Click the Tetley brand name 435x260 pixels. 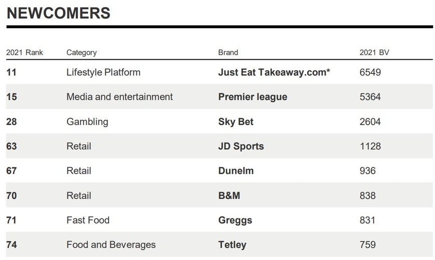(x=232, y=244)
